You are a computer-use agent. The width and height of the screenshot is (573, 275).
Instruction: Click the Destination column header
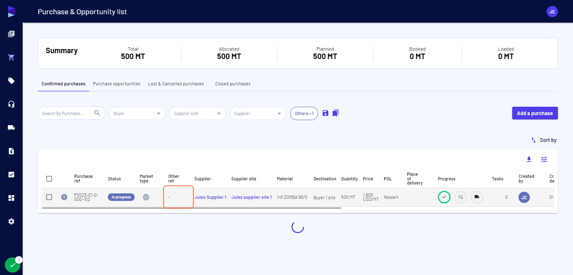(x=325, y=179)
